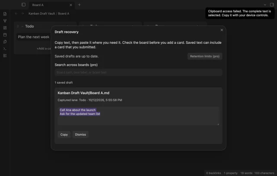This screenshot has width=277, height=176.
Task: Toggle the left sidebar panel icon
Action: tap(23, 5)
